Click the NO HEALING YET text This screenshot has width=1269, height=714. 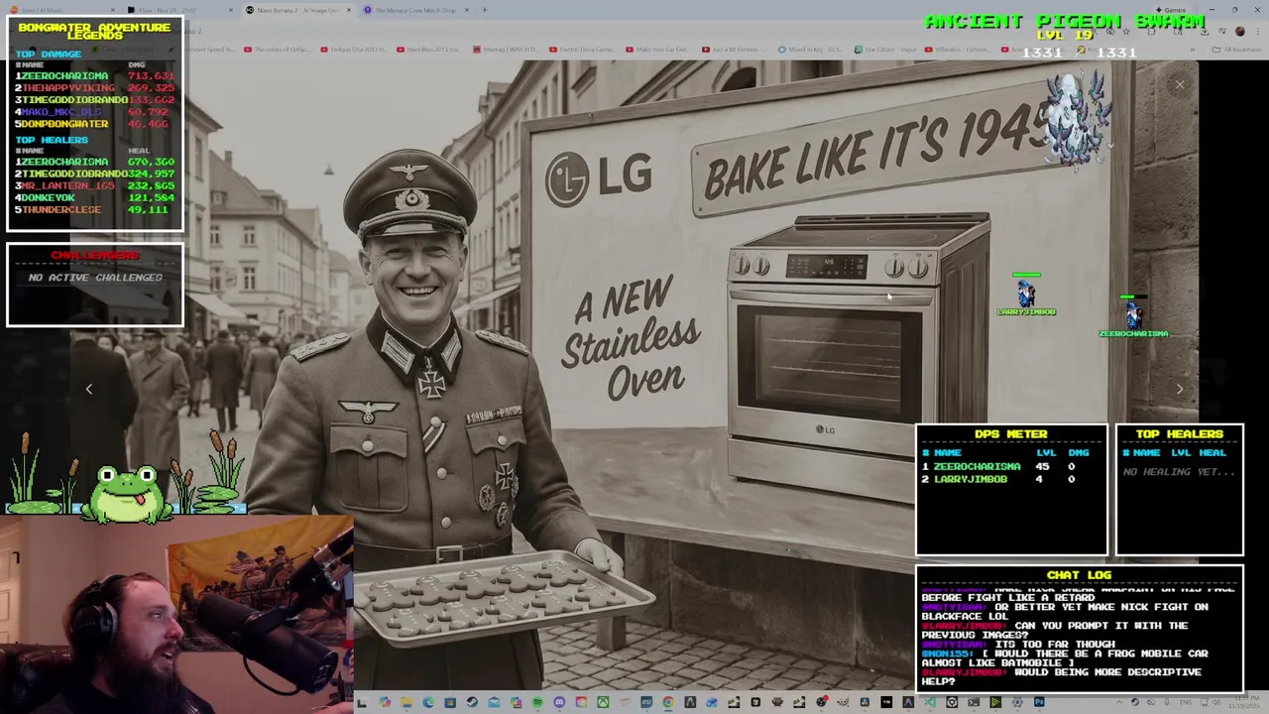coord(1179,472)
